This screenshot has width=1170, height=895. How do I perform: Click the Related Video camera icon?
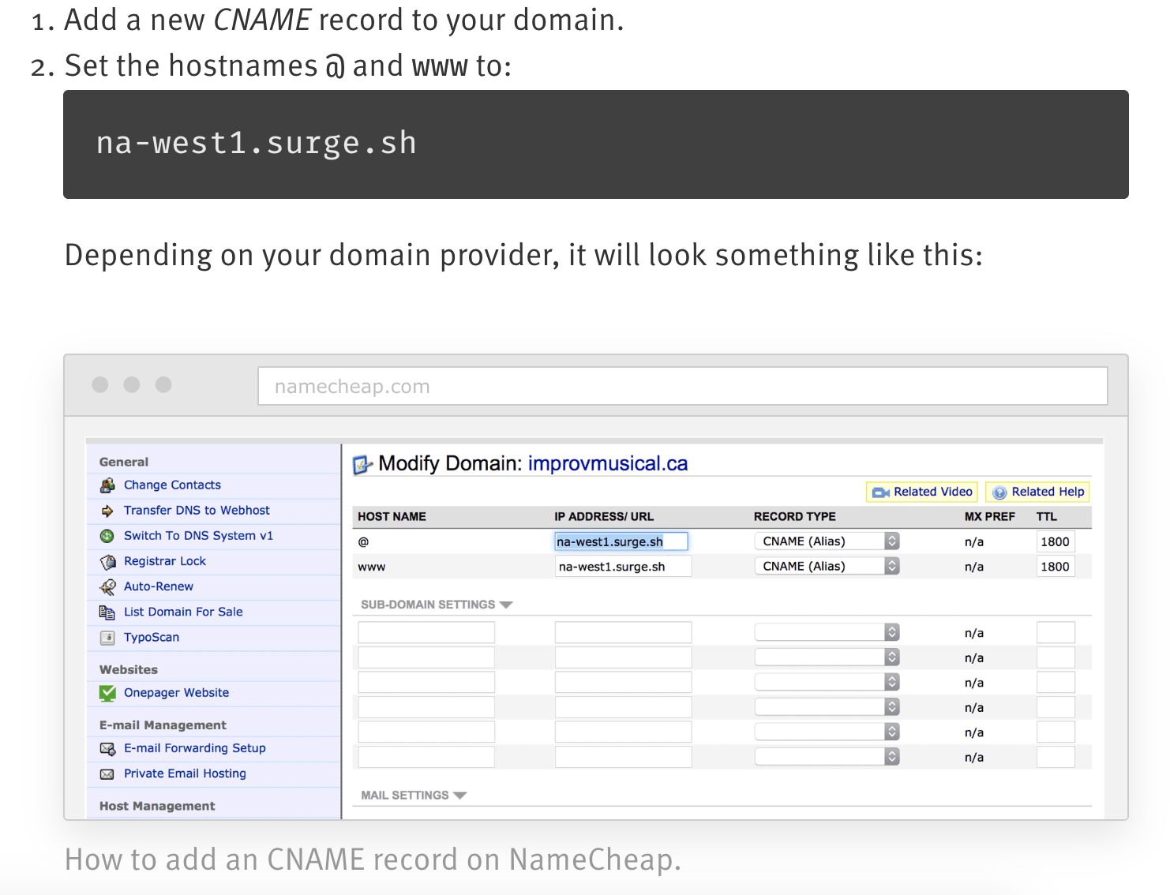point(880,492)
